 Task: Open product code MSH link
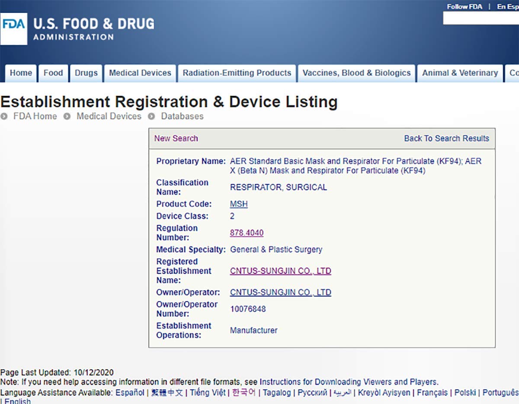pyautogui.click(x=239, y=204)
